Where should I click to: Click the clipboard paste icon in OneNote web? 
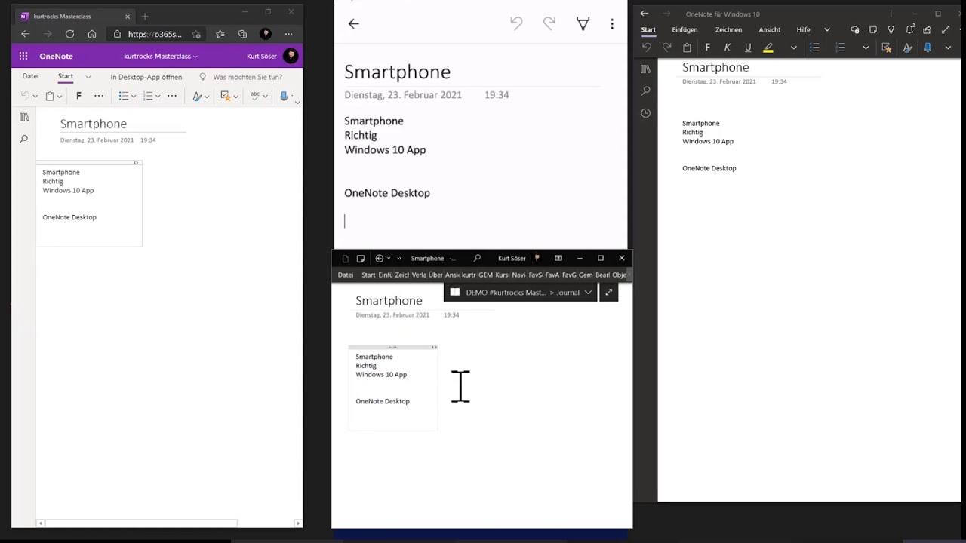(49, 96)
